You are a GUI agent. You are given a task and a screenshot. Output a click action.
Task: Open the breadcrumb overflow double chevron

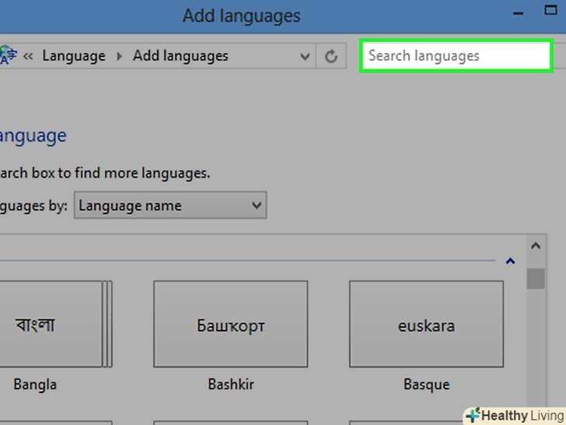click(x=28, y=56)
